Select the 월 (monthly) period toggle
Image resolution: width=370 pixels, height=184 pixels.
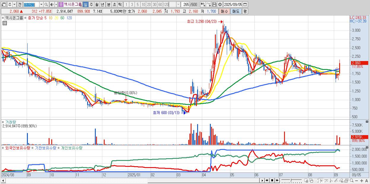97,4
